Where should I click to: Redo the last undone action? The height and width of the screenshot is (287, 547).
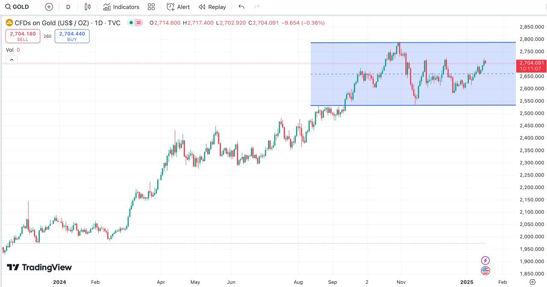click(257, 7)
